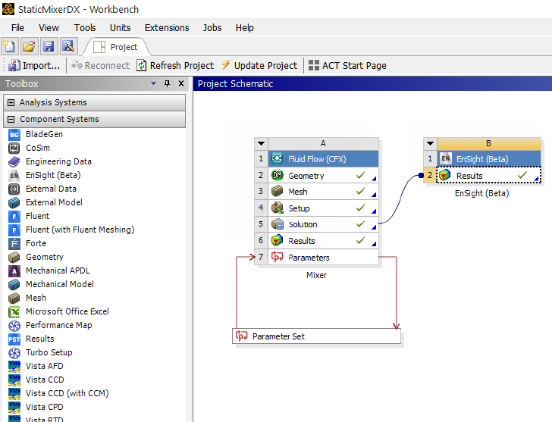Image resolution: width=552 pixels, height=422 pixels.
Task: Open the Toolbox panel dropdown arrow
Action: coord(153,83)
